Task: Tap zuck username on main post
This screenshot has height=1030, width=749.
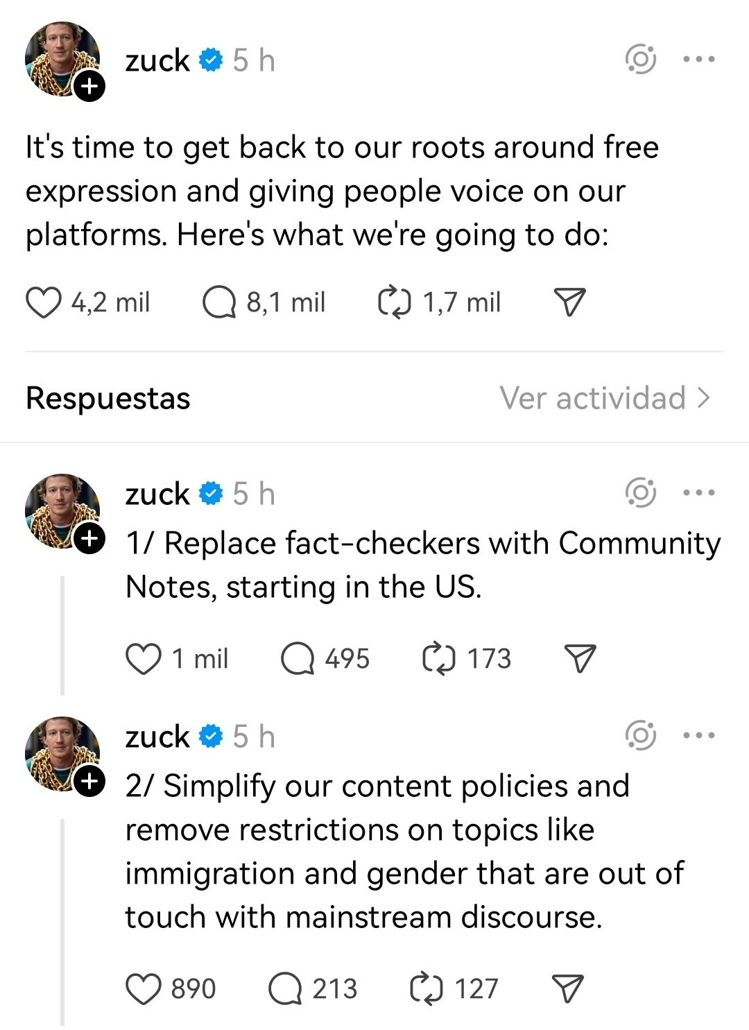Action: [x=157, y=61]
